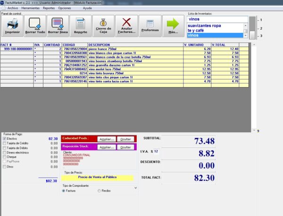Click Ocultar for Reposición Stock

(x=125, y=147)
